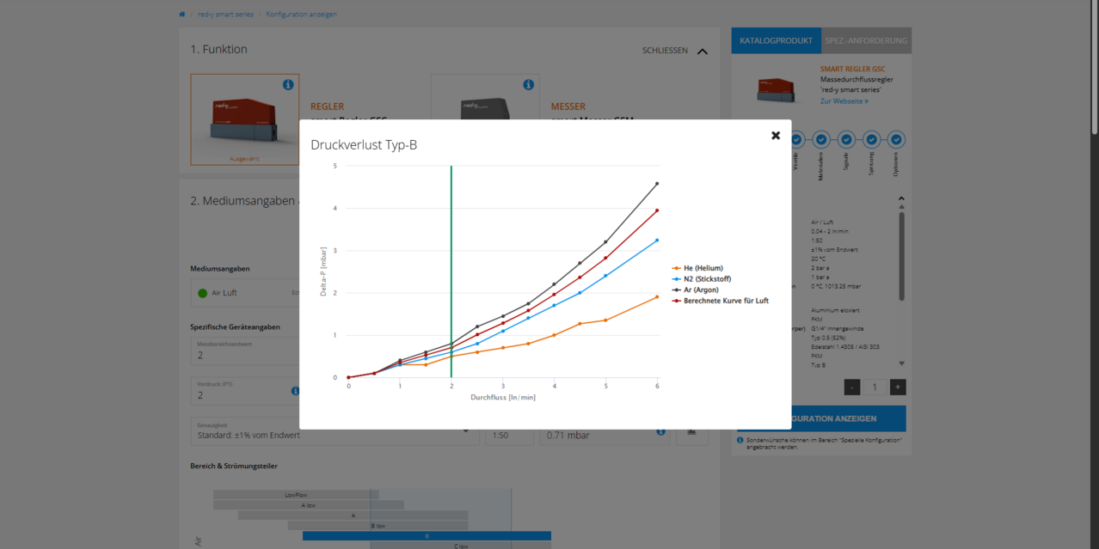This screenshot has height=549, width=1099.
Task: Close the Druckverlust Typ-B chart popup
Action: pyautogui.click(x=776, y=136)
